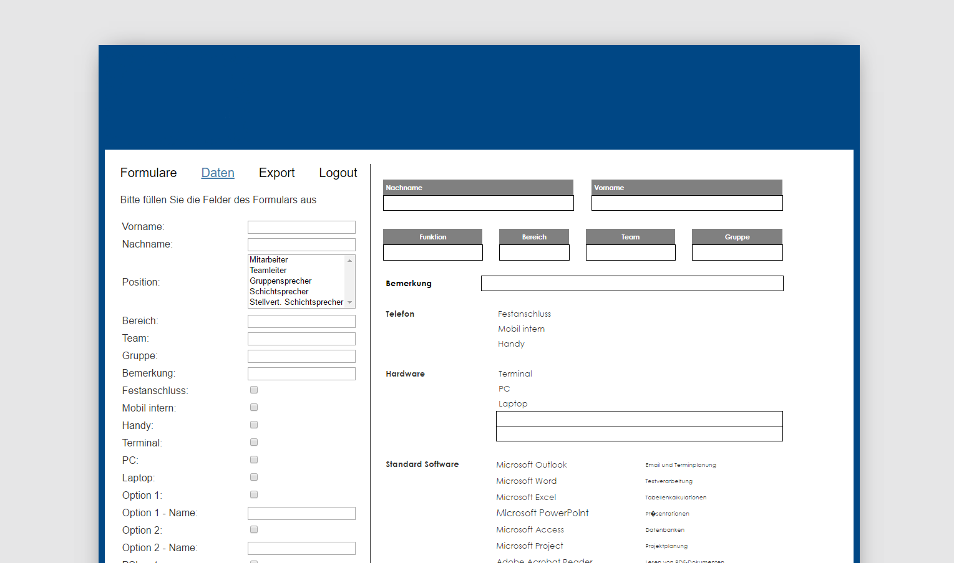Click the Microsoft Excel text
Viewport: 954px width, 563px height.
[x=526, y=498]
